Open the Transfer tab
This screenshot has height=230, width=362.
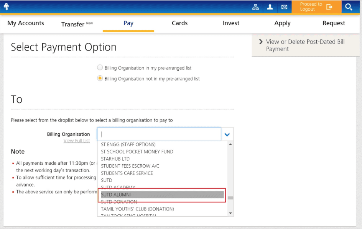[77, 24]
